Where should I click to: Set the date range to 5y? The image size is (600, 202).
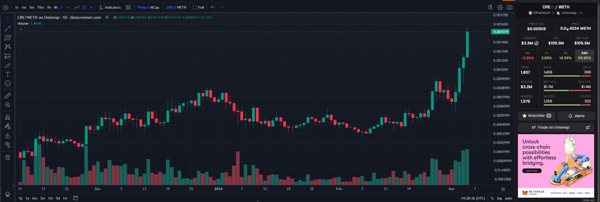point(20,198)
